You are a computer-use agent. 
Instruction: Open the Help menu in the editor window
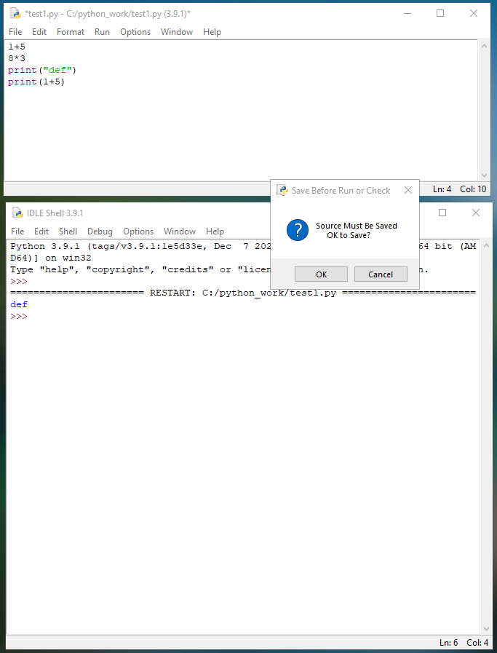(212, 32)
